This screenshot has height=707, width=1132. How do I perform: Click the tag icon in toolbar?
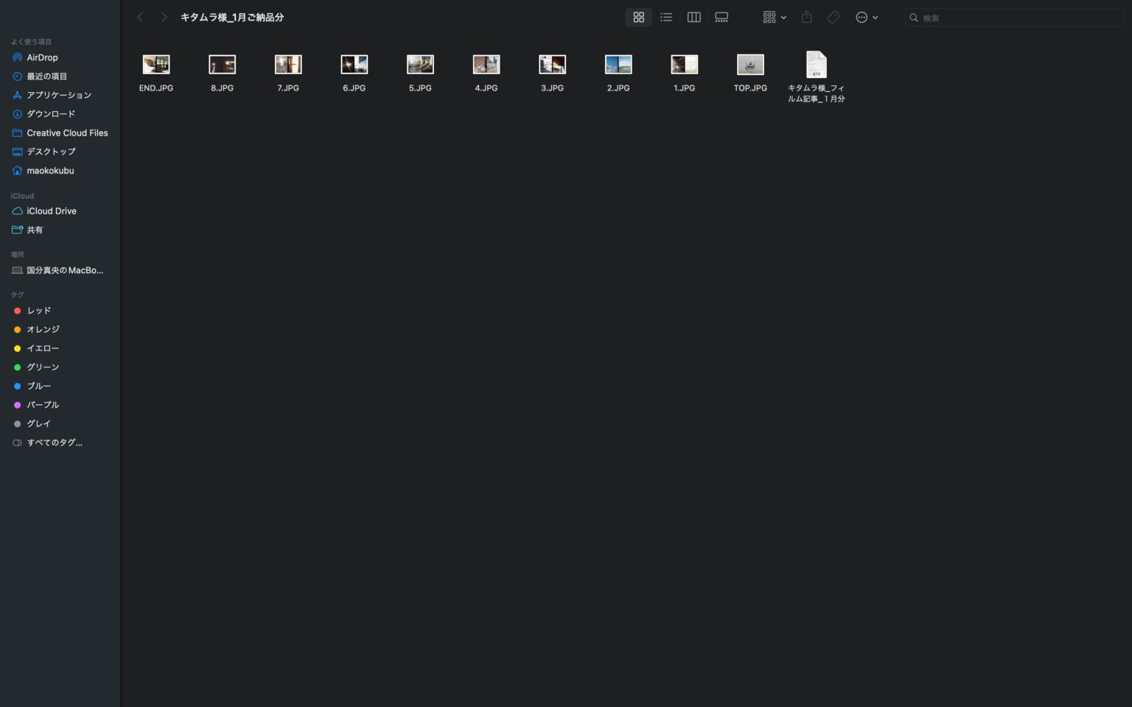833,17
